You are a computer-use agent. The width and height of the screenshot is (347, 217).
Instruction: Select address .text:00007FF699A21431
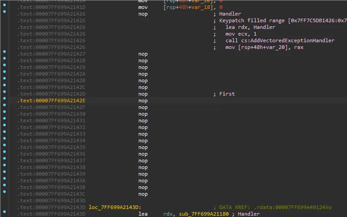(x=51, y=121)
